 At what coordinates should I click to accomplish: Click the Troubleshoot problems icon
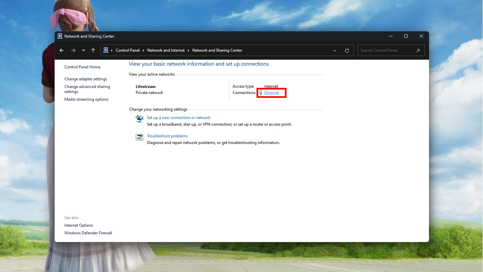tap(139, 137)
